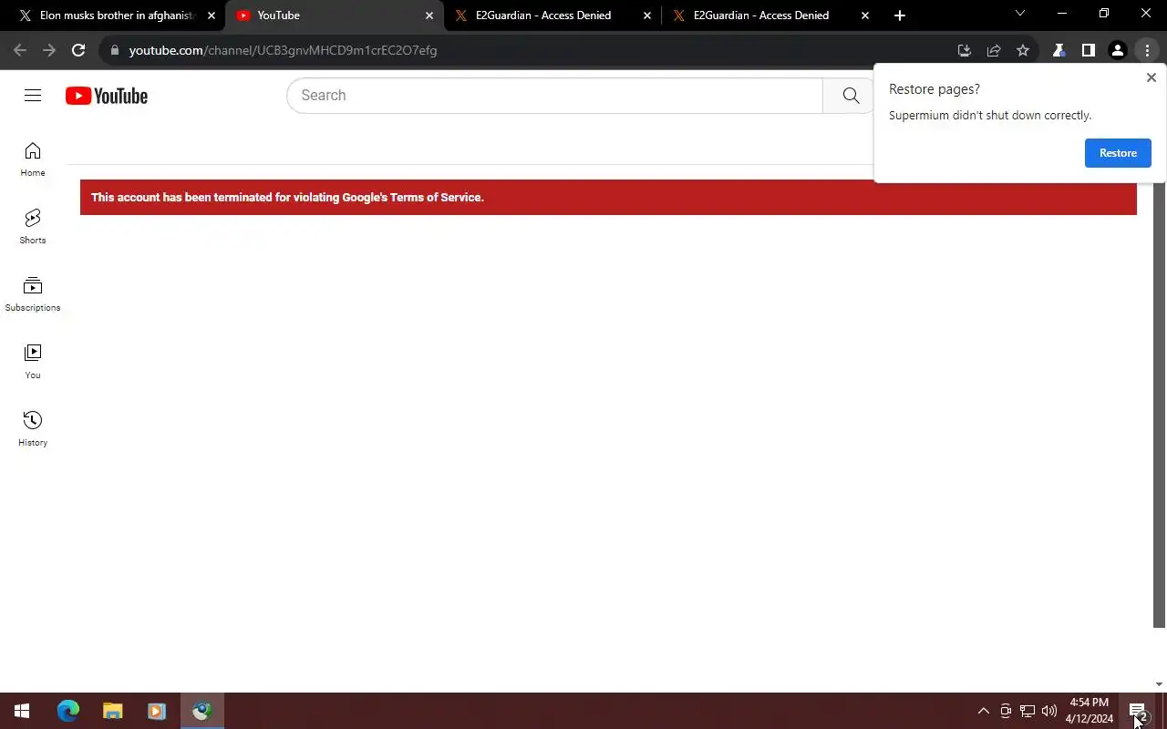Focus the YouTube Search input field

tap(554, 96)
